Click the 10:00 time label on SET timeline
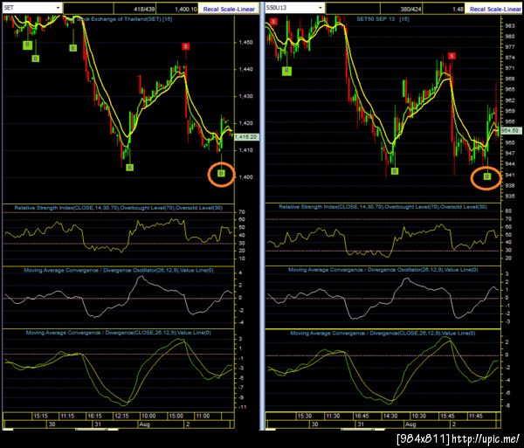Image resolution: width=524 pixels, height=448 pixels. point(148,416)
